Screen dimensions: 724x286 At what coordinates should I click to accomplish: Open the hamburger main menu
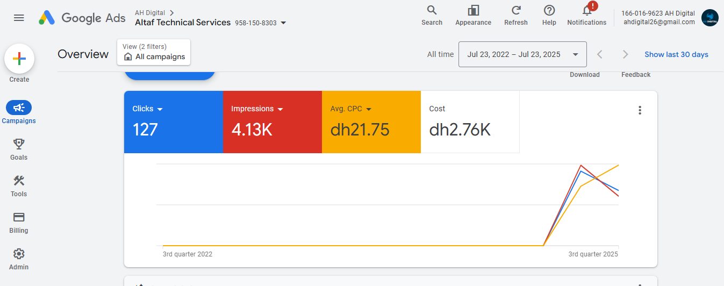[x=19, y=18]
